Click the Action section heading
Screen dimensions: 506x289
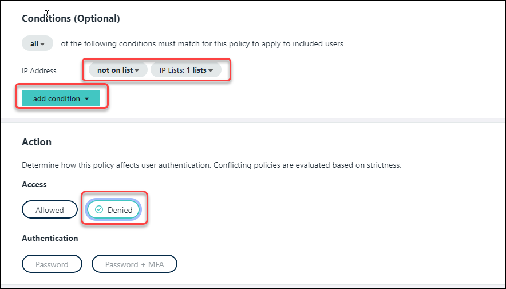pos(37,141)
